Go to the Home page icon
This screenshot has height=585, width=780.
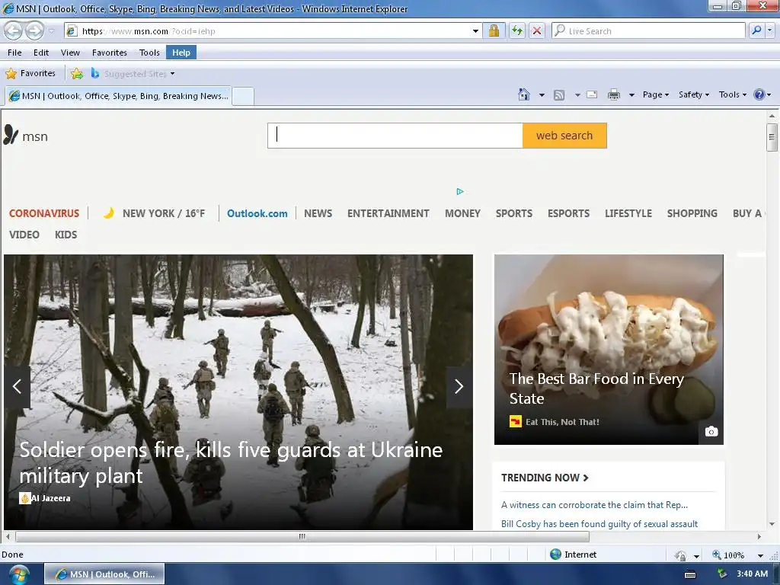pos(524,94)
